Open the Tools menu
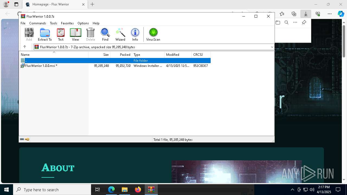The image size is (347, 195). point(53,23)
